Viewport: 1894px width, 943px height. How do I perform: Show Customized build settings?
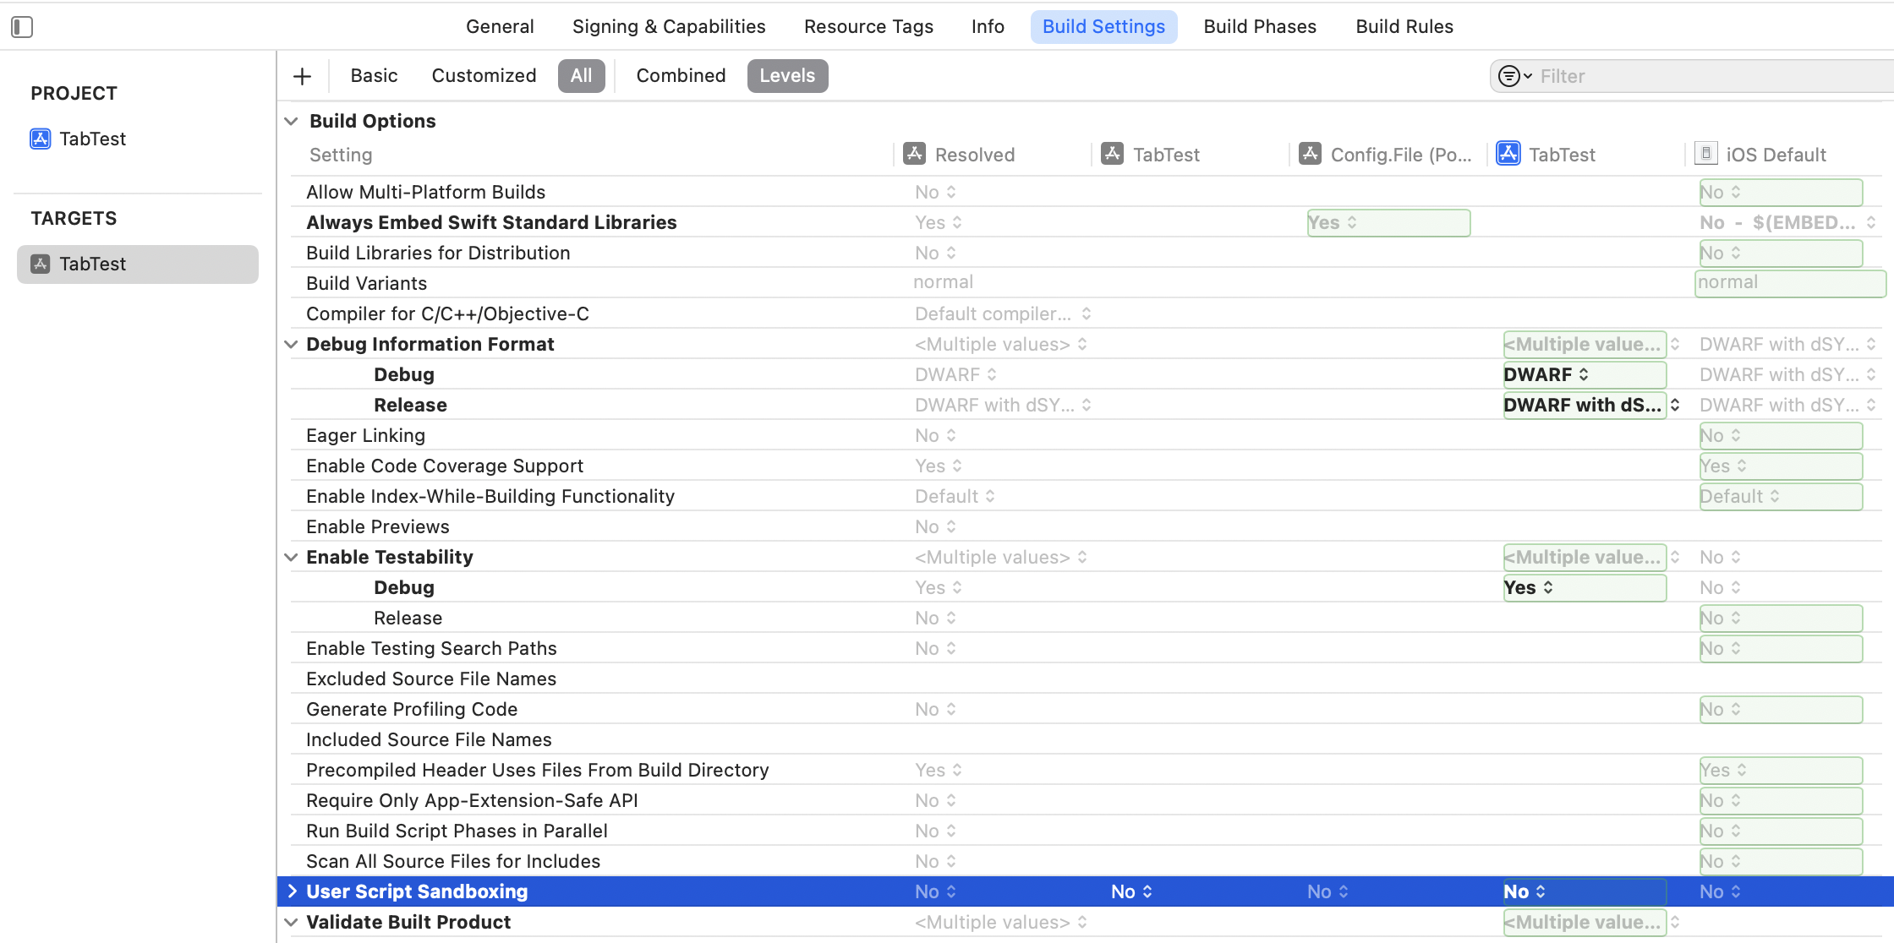tap(484, 76)
